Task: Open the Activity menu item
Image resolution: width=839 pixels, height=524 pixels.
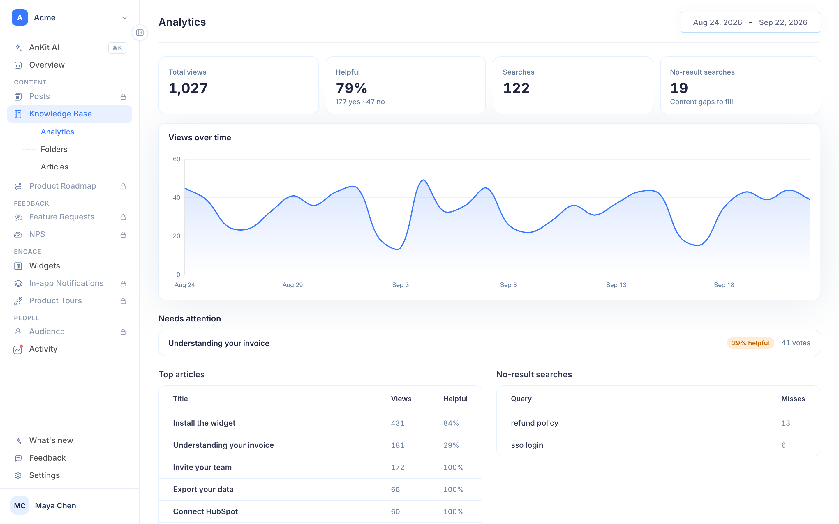Action: [x=69, y=349]
